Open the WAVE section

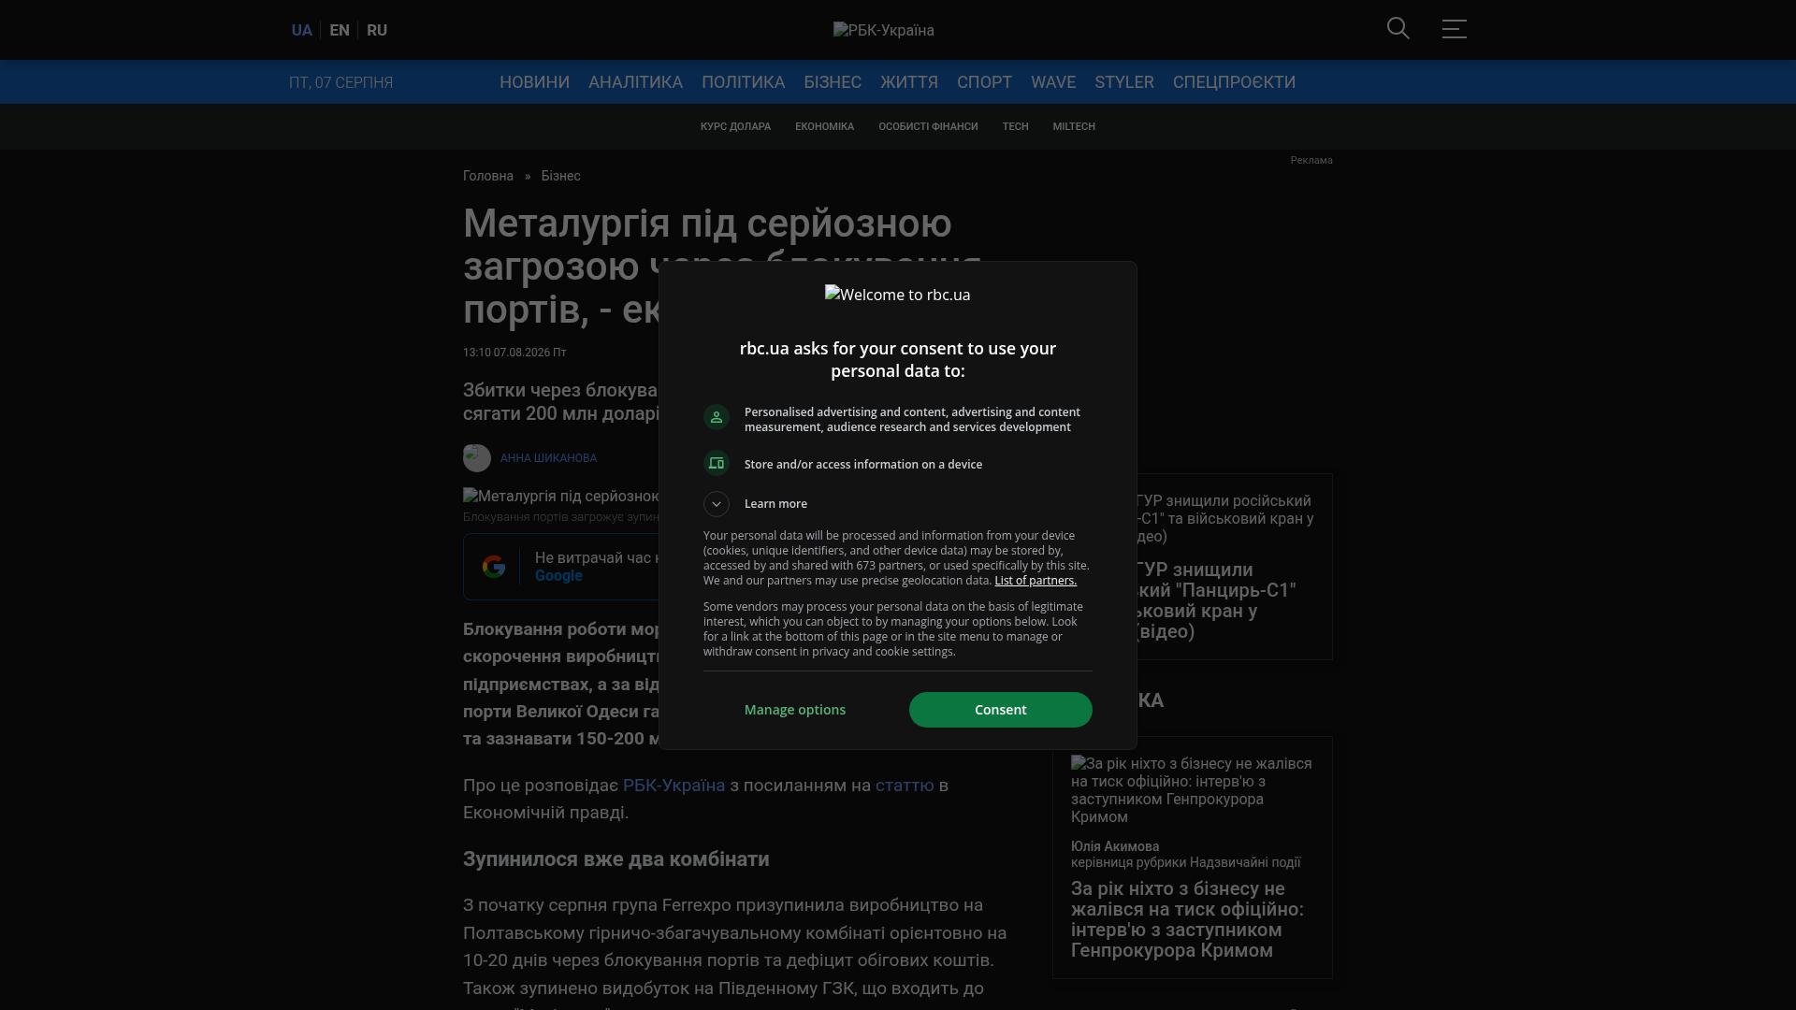[1053, 82]
